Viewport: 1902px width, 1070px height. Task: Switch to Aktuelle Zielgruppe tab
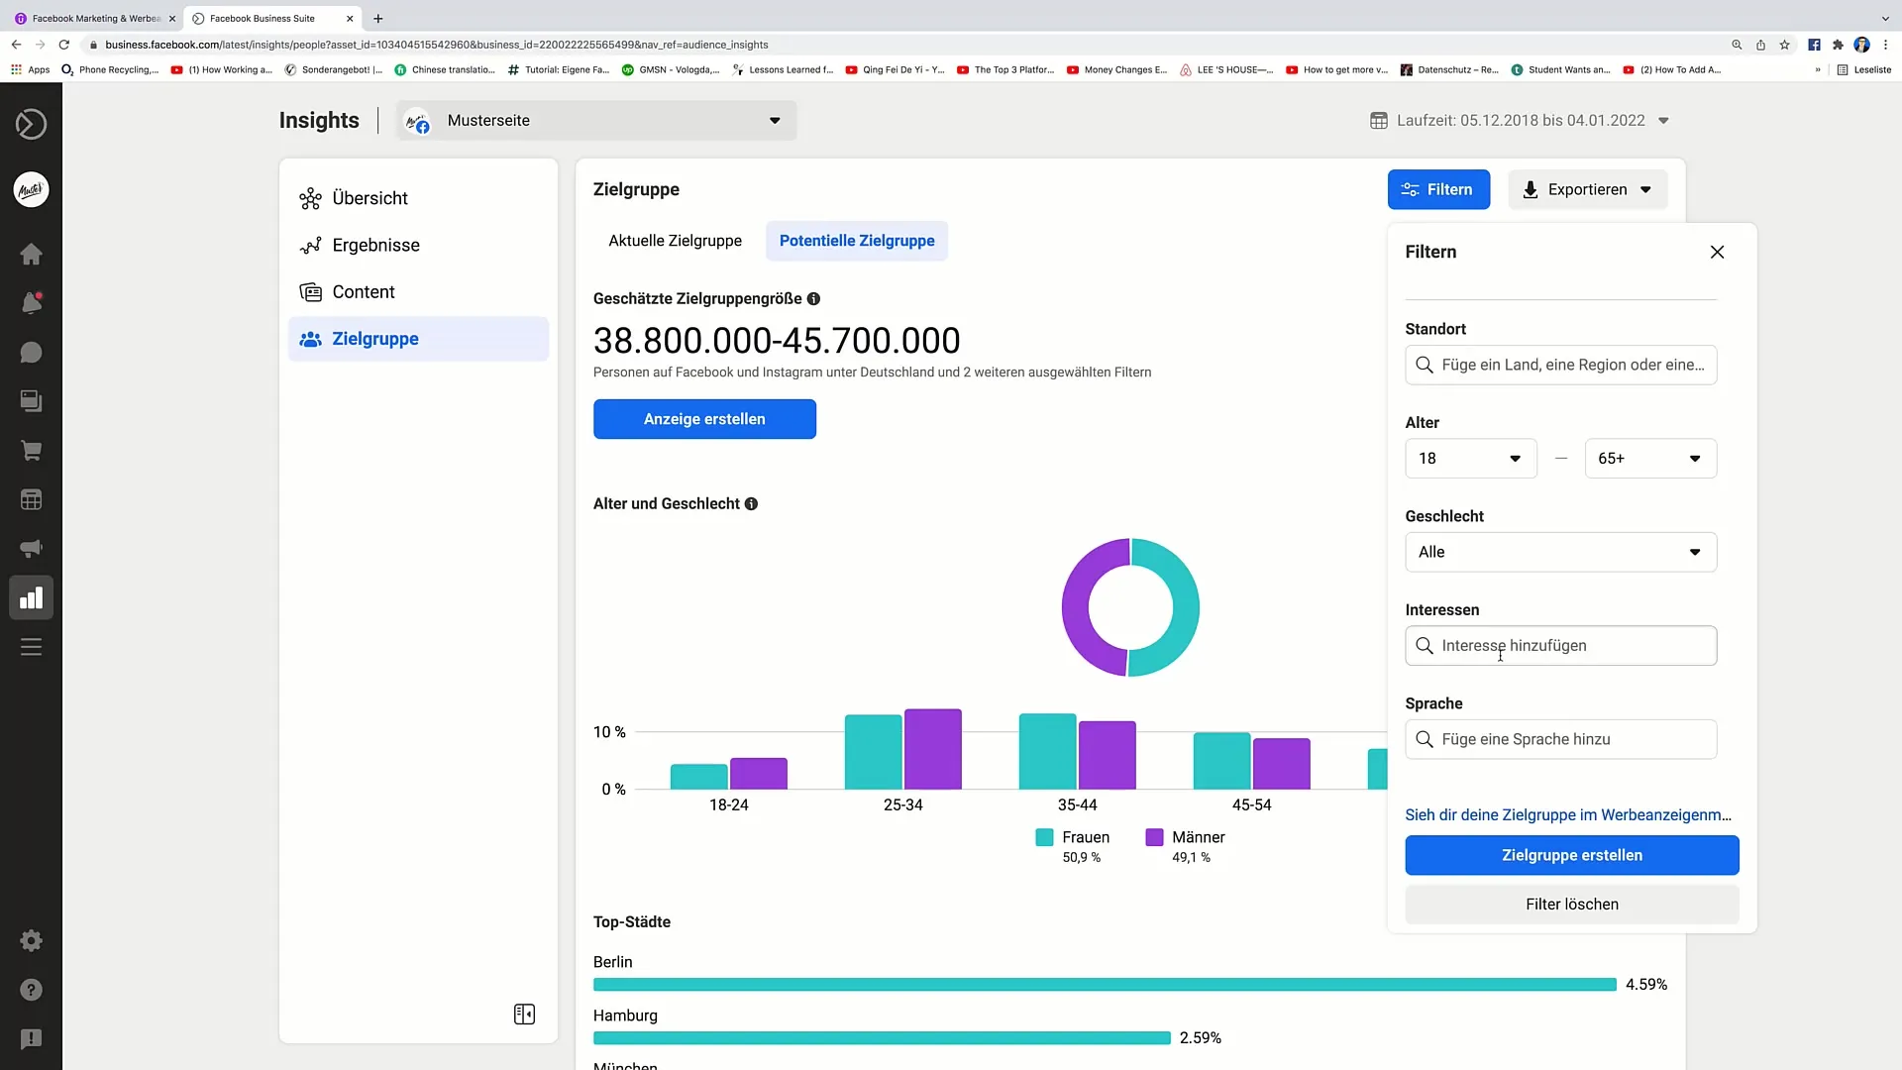[676, 241]
